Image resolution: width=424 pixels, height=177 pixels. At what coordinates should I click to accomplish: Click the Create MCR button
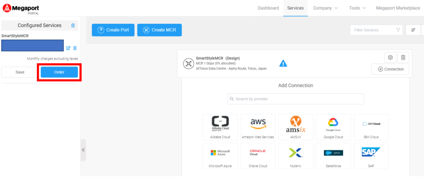(x=159, y=30)
